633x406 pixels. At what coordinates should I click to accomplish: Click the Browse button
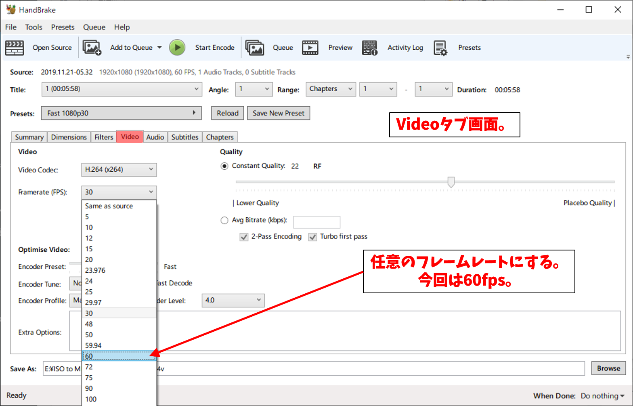tap(608, 368)
